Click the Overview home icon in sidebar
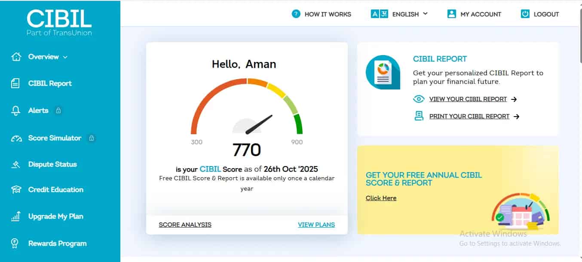The height and width of the screenshot is (262, 582). point(16,57)
